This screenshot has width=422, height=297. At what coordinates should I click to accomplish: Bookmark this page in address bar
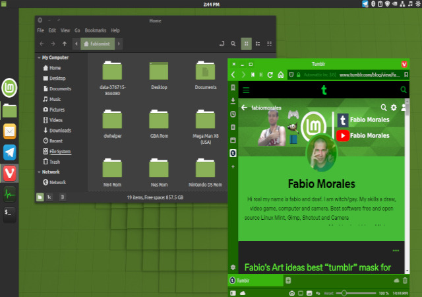[x=406, y=75]
